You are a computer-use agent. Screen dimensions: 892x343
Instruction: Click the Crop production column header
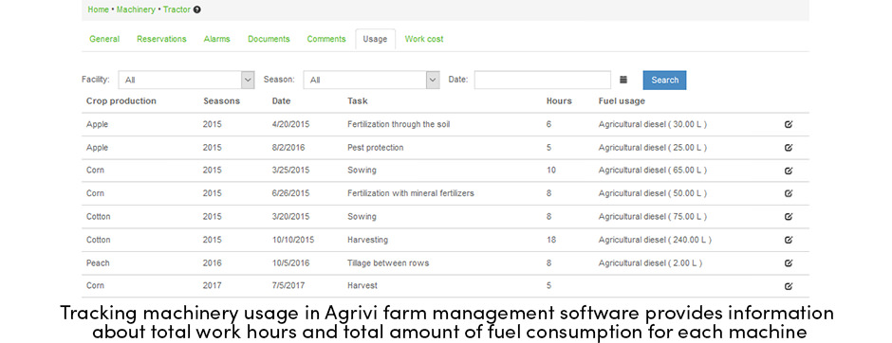pyautogui.click(x=121, y=101)
